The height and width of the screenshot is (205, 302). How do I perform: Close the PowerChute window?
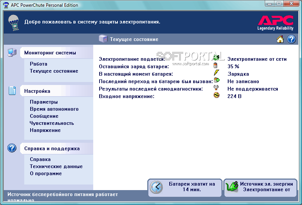click(x=292, y=4)
